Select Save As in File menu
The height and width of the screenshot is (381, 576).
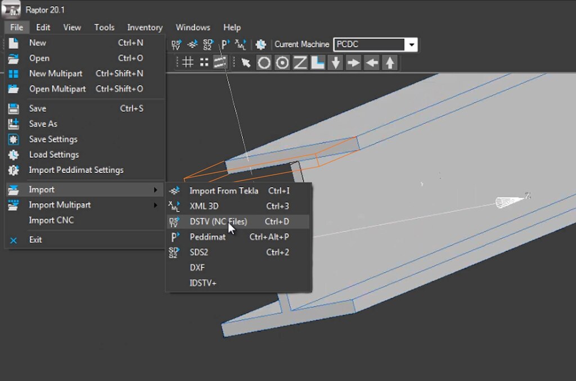43,124
